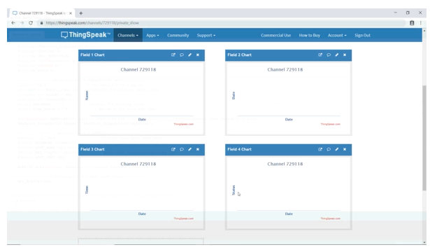Close the Field 4 Chart widget

(345, 149)
